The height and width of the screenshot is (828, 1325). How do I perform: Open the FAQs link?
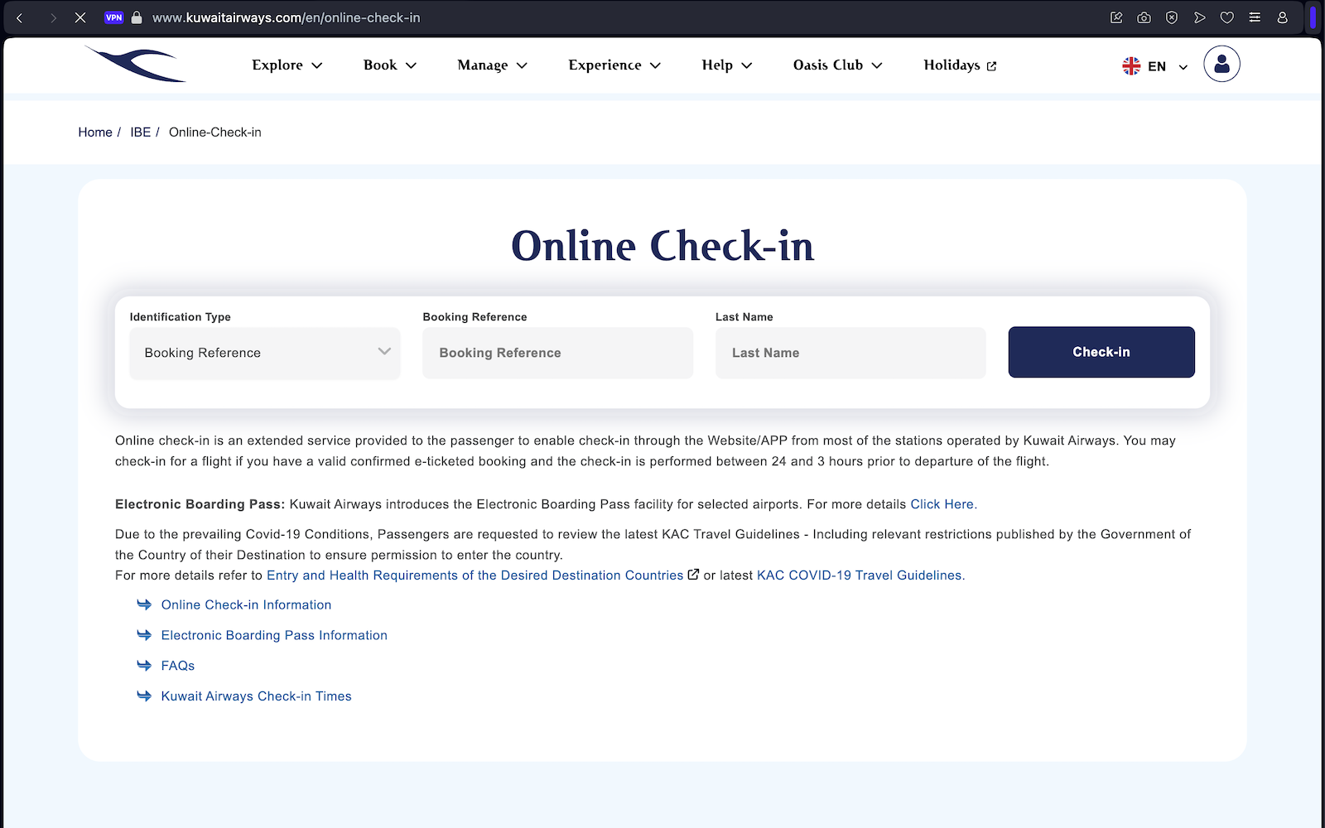(x=178, y=666)
